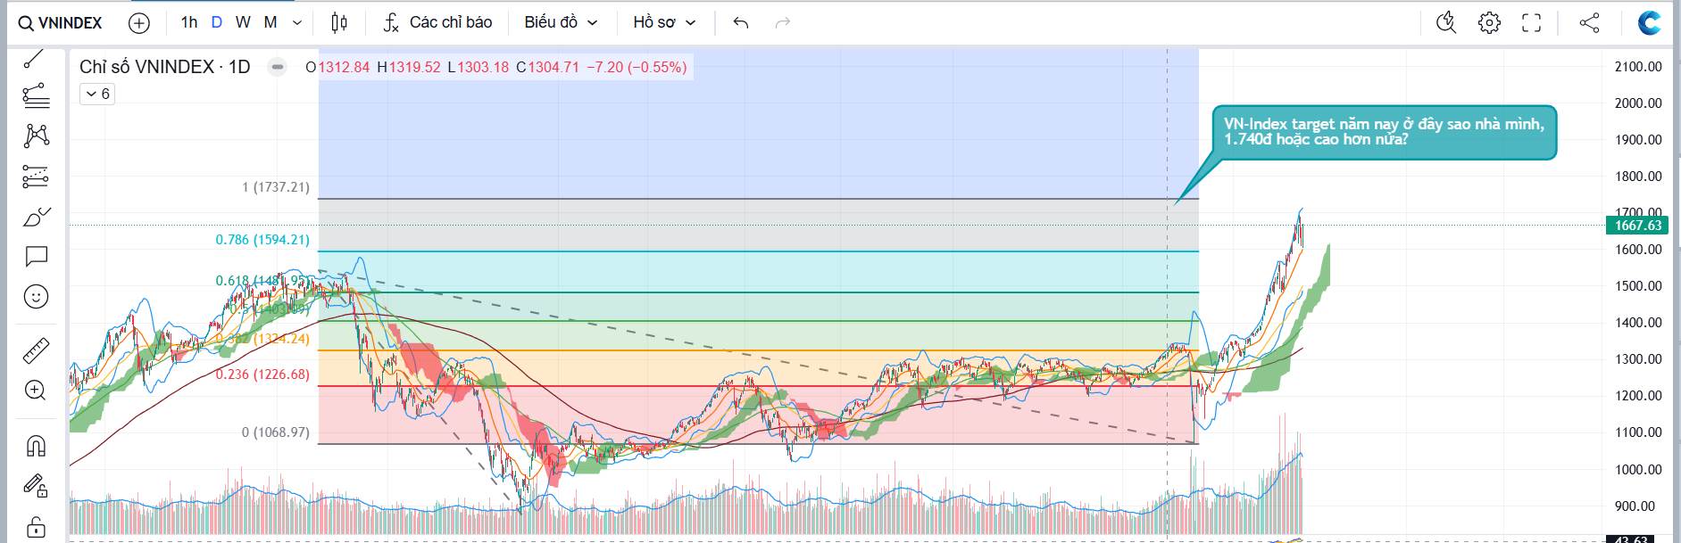Click the change value −7.20 (−0.55%)
Viewport: 1681px width, 543px height.
tap(637, 67)
